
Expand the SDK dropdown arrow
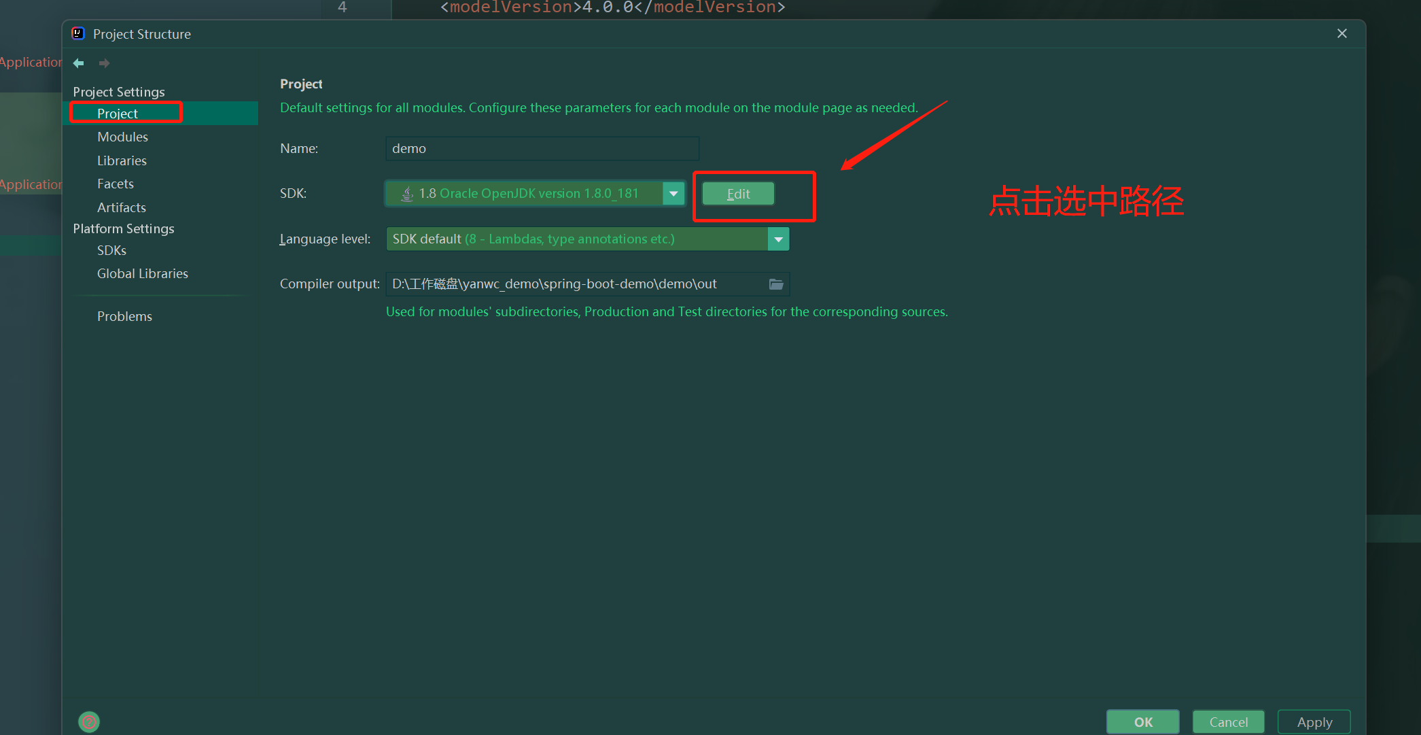click(673, 194)
